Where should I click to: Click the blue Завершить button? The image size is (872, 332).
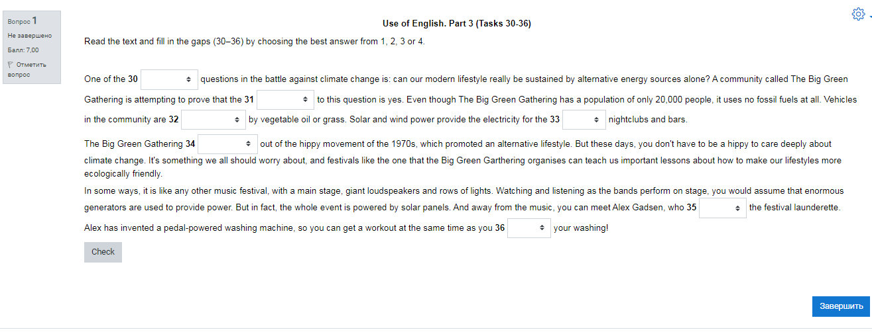tap(841, 306)
